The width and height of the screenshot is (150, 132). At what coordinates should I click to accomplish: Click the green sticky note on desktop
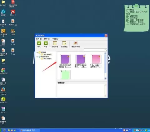136,18
